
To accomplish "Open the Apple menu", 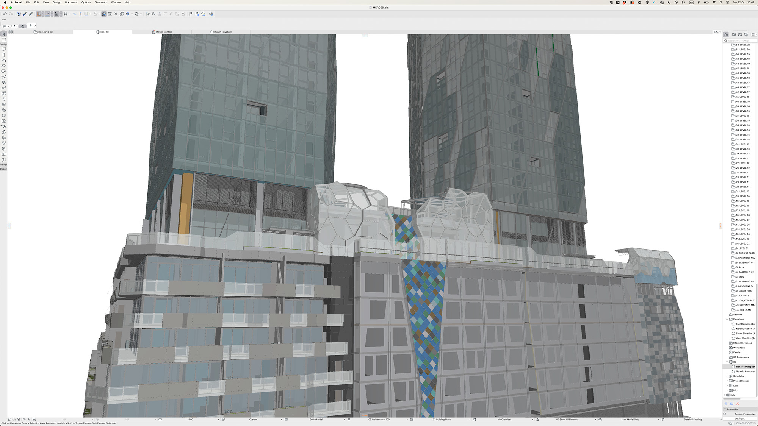I will click(x=5, y=2).
